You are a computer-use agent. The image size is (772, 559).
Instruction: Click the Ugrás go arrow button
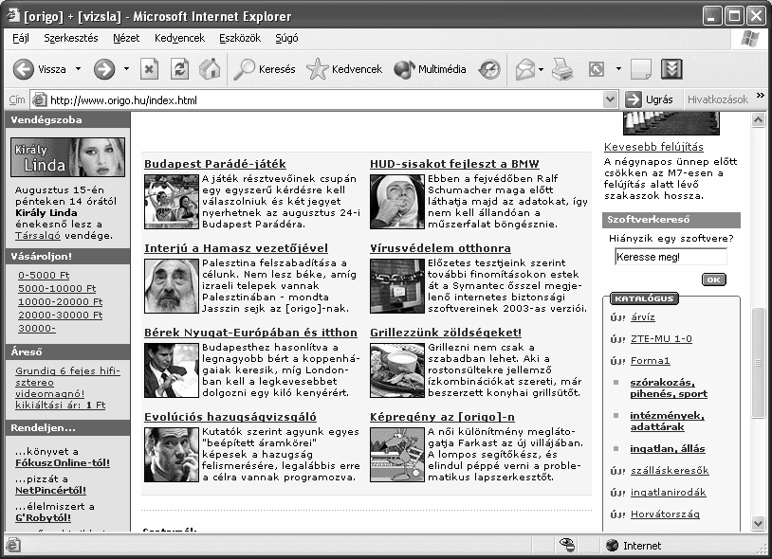[649, 99]
